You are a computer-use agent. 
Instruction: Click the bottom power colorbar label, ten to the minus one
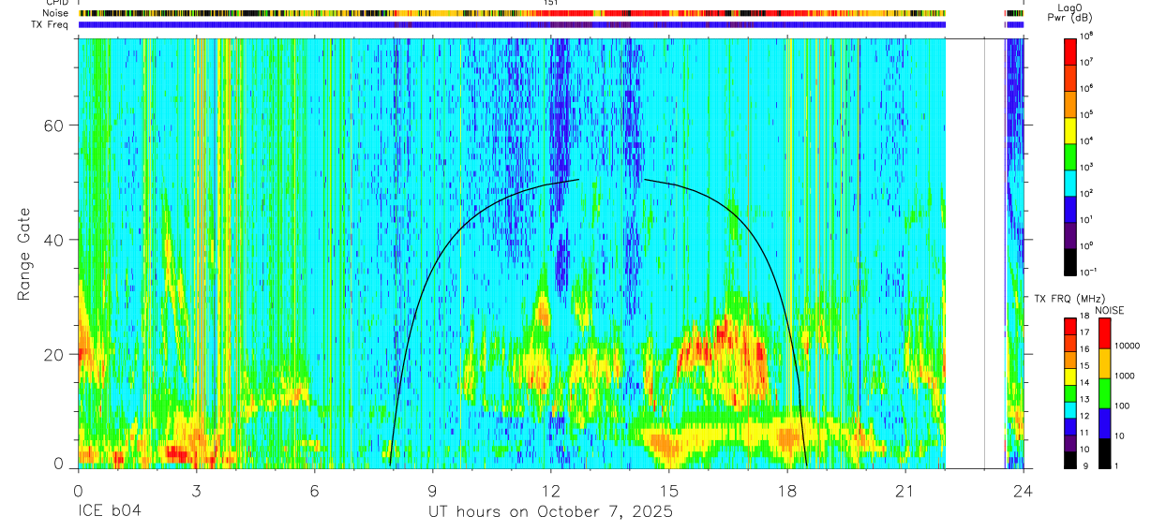pyautogui.click(x=1087, y=272)
